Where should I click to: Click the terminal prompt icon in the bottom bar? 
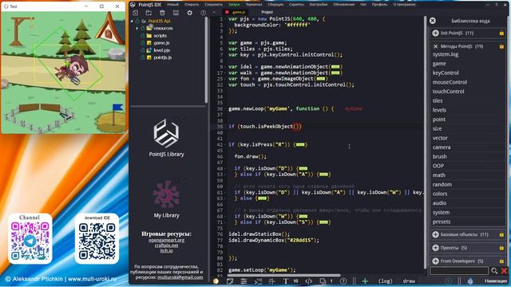click(x=257, y=281)
